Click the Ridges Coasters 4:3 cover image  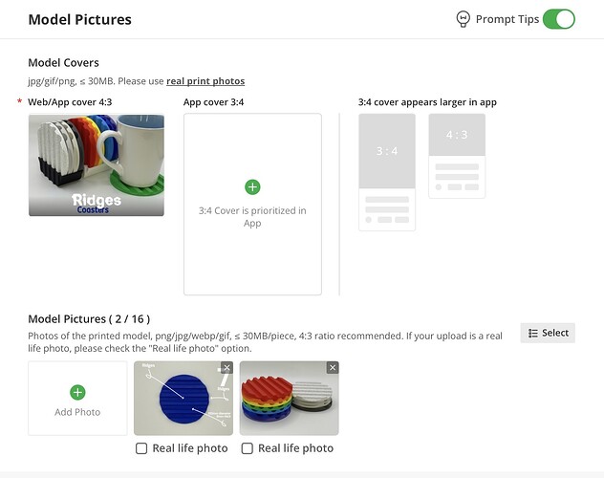97,164
